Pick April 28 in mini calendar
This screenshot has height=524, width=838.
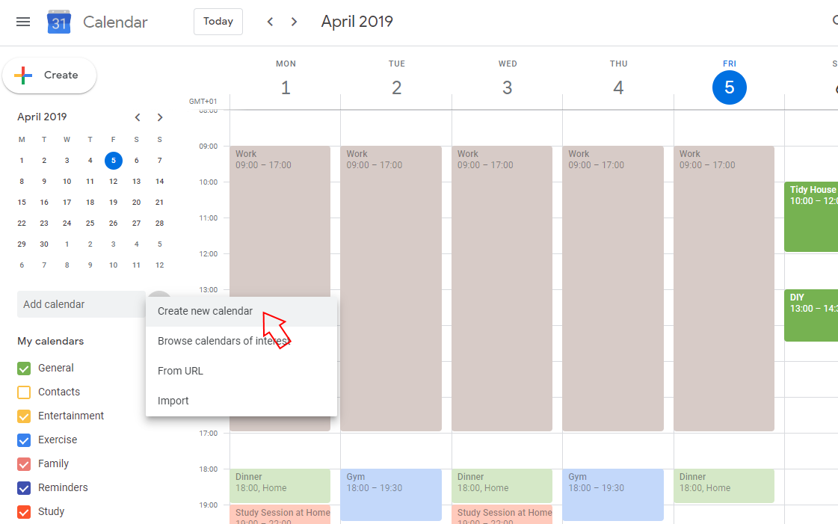(159, 224)
